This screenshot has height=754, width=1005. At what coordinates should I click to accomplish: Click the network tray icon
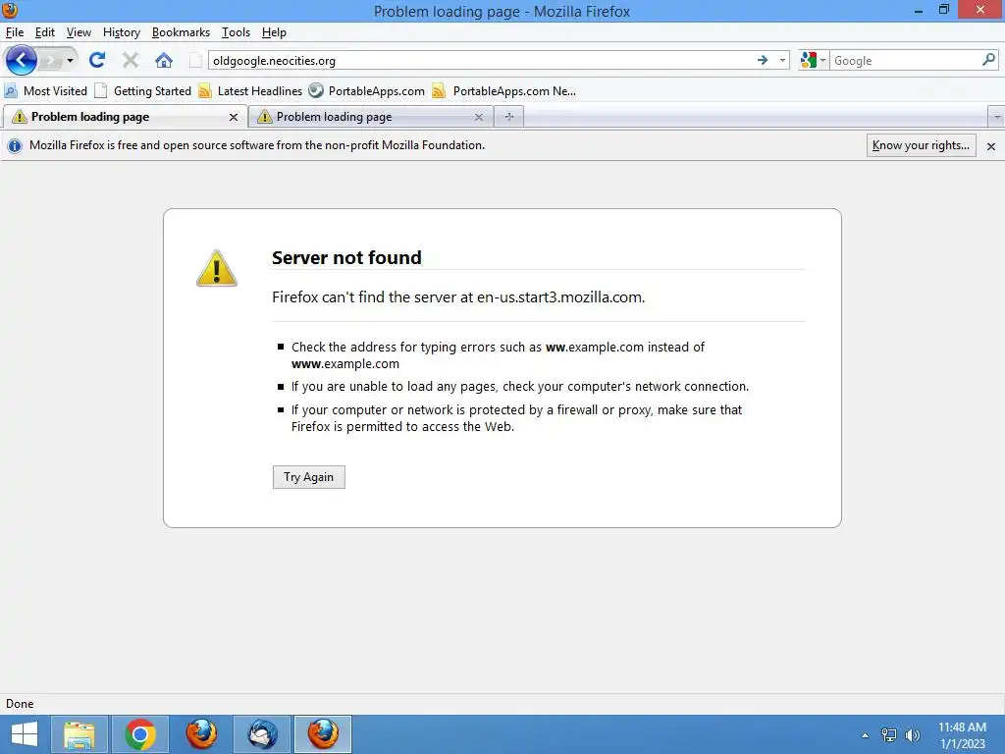pos(889,735)
